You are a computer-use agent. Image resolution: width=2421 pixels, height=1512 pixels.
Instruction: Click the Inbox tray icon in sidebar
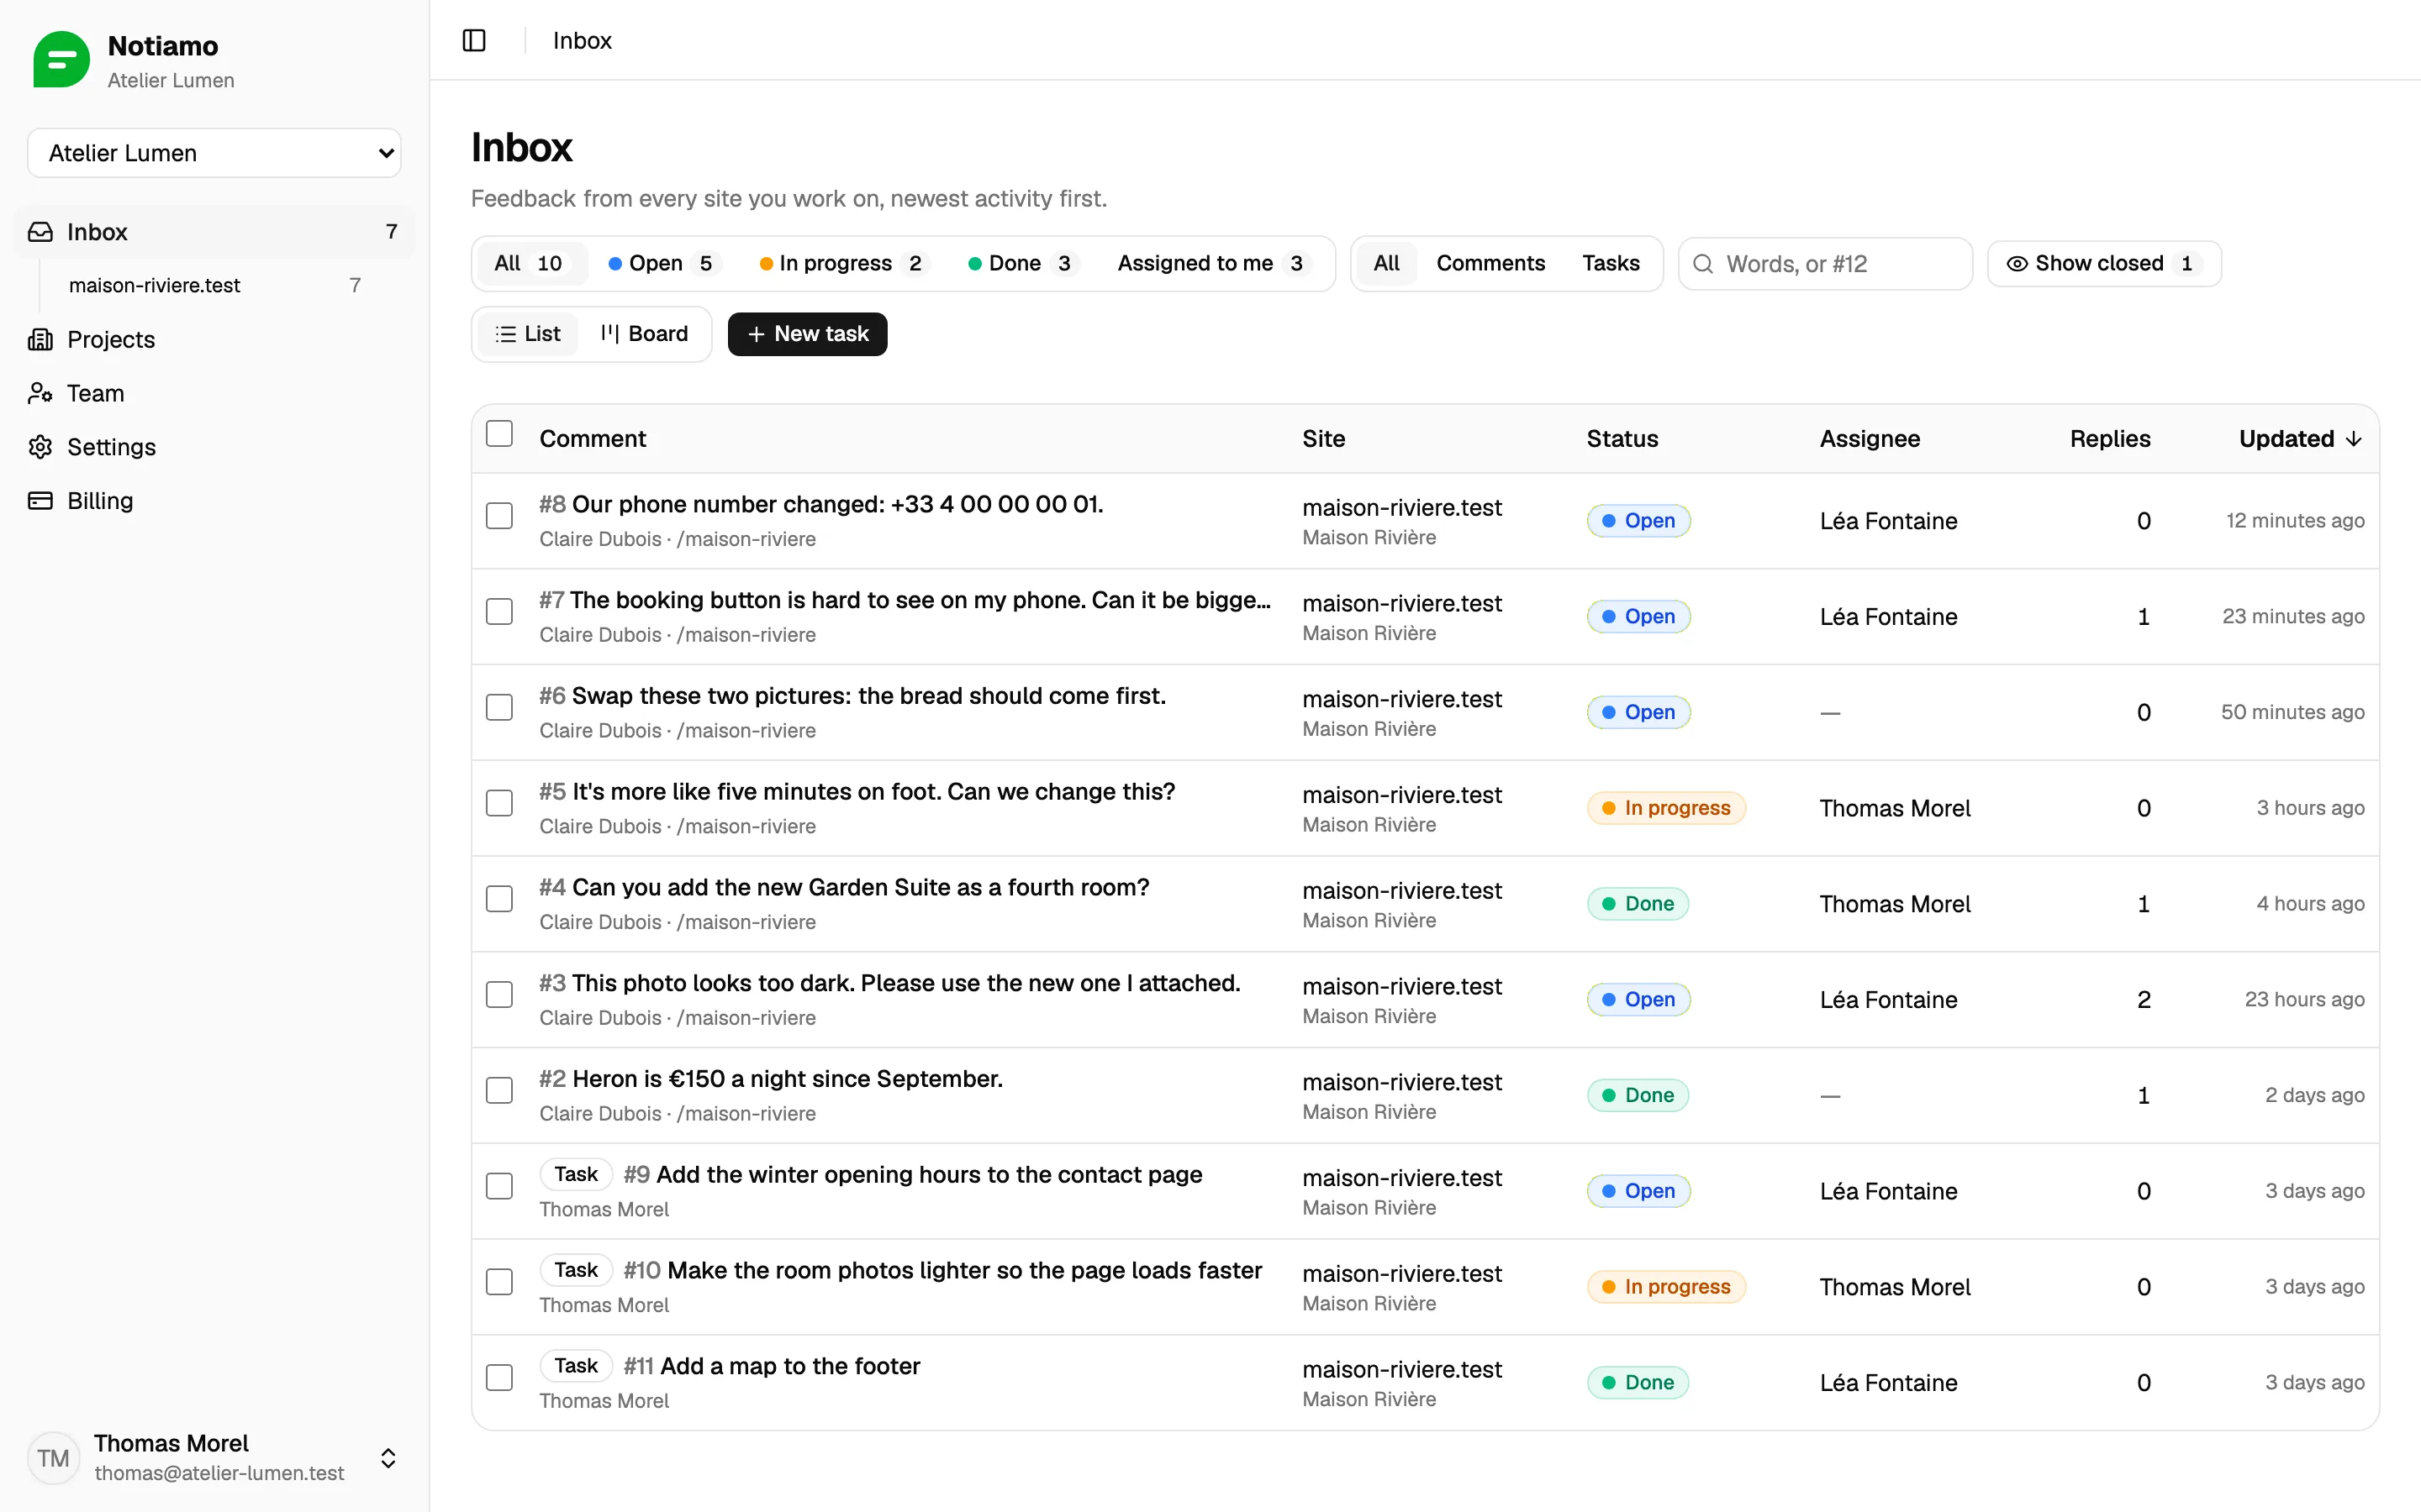pos(40,232)
